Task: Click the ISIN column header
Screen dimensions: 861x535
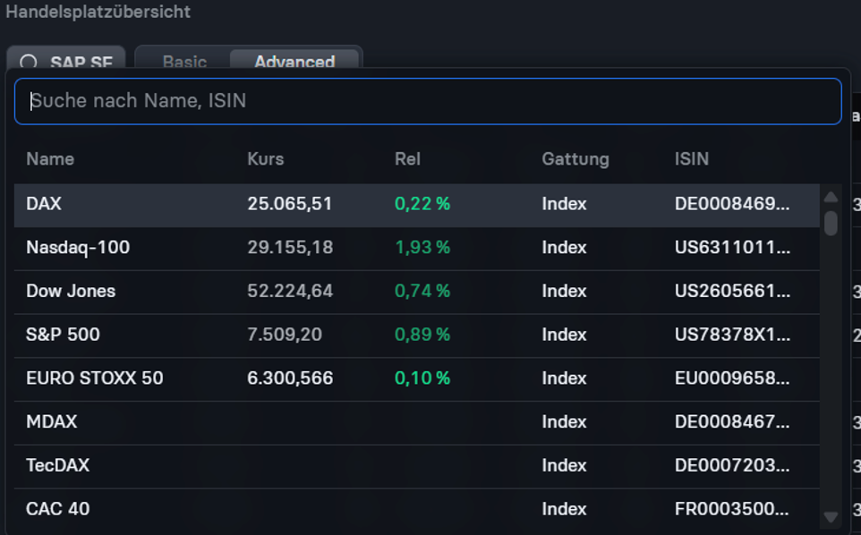Action: (x=691, y=159)
